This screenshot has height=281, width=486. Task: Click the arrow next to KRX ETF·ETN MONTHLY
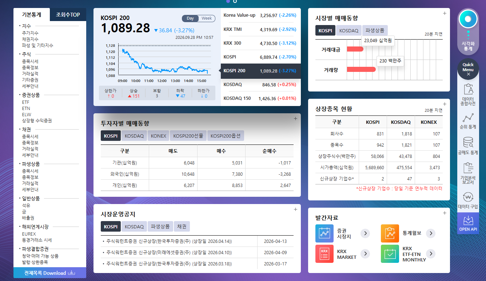coord(431,254)
